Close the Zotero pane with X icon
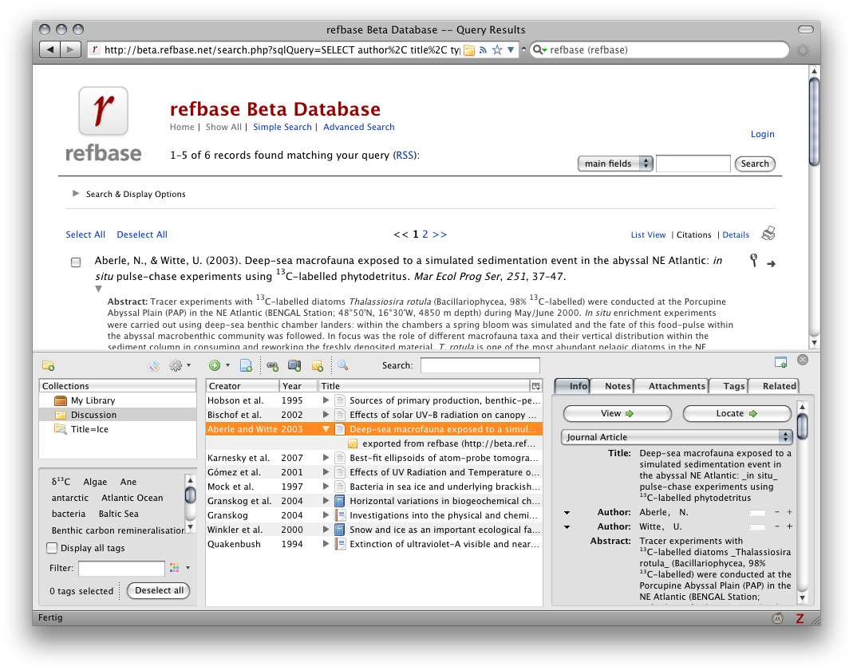Screen dimensions: 853x670 click(x=803, y=360)
